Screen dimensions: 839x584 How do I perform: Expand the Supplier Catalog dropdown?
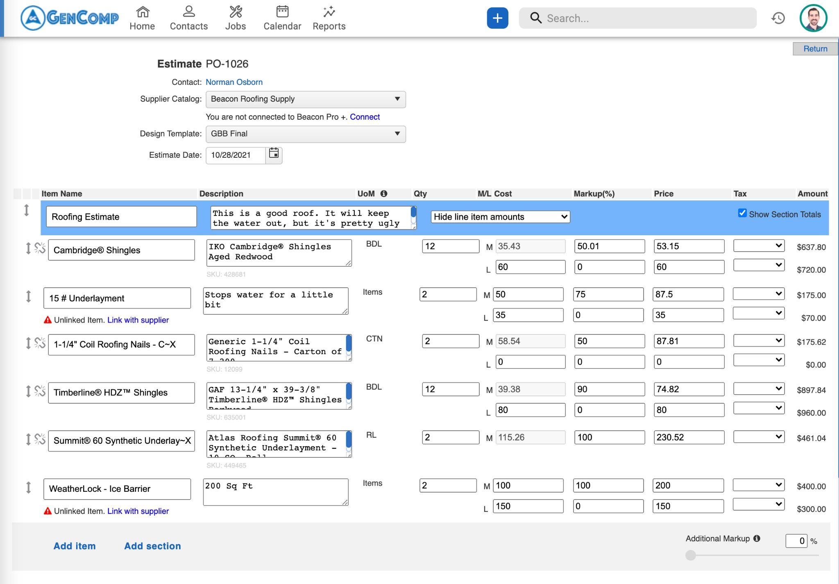point(306,99)
